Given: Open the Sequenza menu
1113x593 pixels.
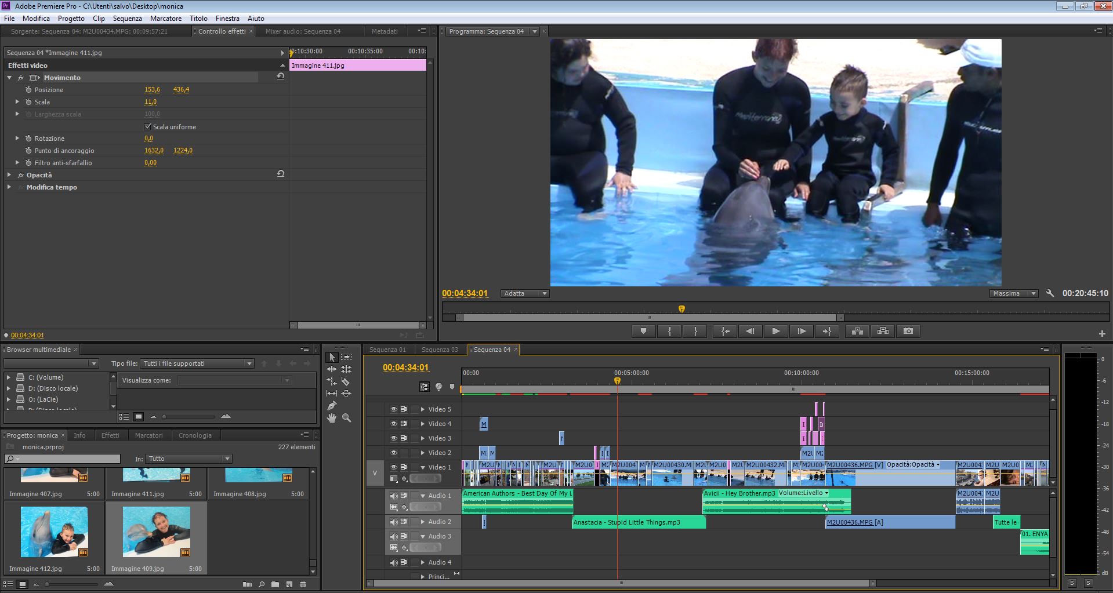Looking at the screenshot, I should tap(128, 18).
